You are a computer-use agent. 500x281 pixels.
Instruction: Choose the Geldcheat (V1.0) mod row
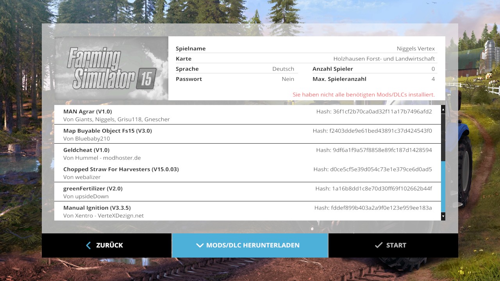(247, 153)
